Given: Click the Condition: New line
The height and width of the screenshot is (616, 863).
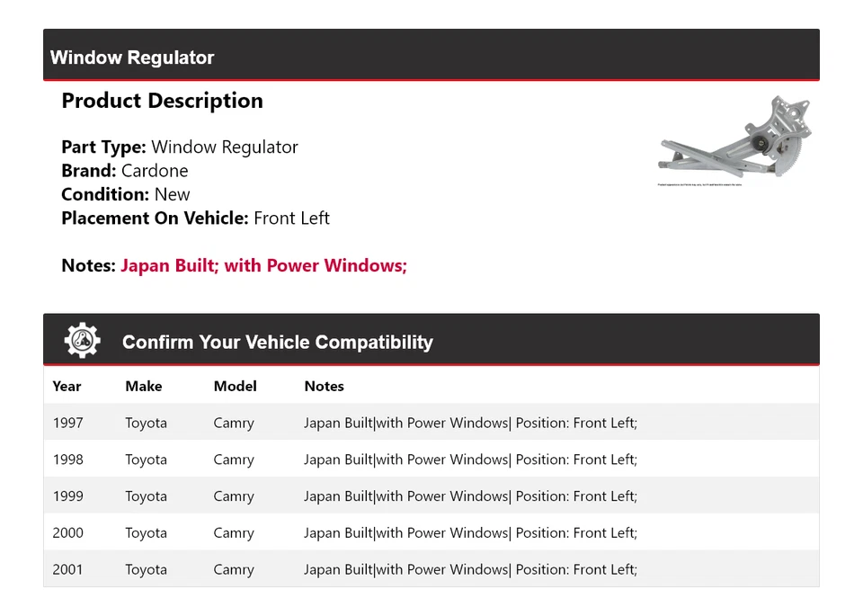Looking at the screenshot, I should [126, 194].
